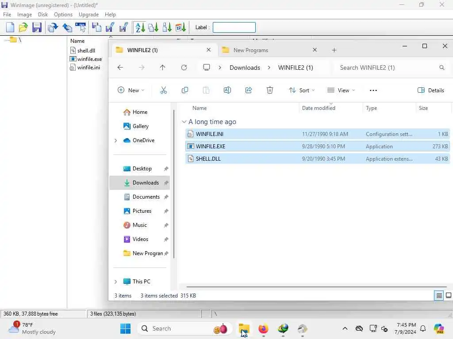Click the Label input field in WinImage
The height and width of the screenshot is (339, 453).
click(234, 27)
